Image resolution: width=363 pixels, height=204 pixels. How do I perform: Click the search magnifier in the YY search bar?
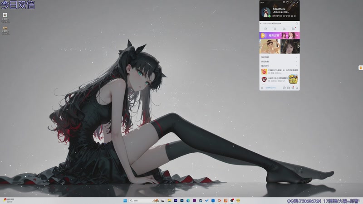point(297,24)
